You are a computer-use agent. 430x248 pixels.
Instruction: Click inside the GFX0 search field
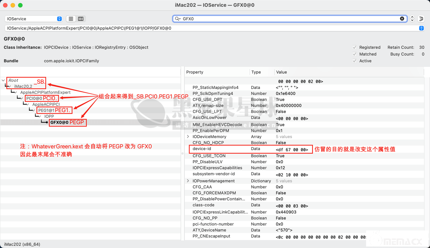(287, 19)
